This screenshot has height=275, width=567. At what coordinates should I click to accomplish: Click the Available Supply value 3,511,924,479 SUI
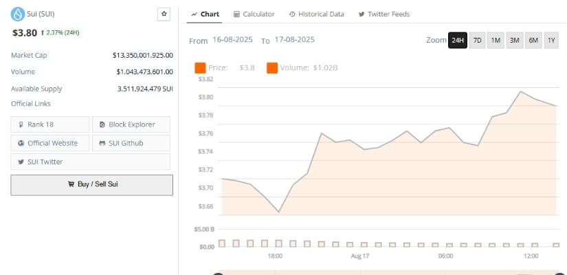tap(146, 89)
